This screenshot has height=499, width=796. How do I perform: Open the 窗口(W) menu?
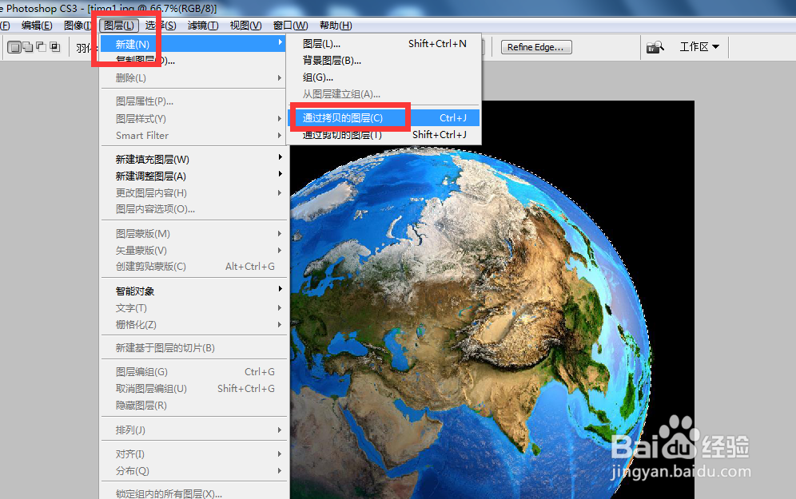click(290, 26)
